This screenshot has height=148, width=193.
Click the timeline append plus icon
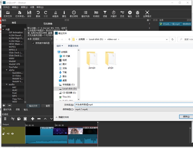point(32,119)
